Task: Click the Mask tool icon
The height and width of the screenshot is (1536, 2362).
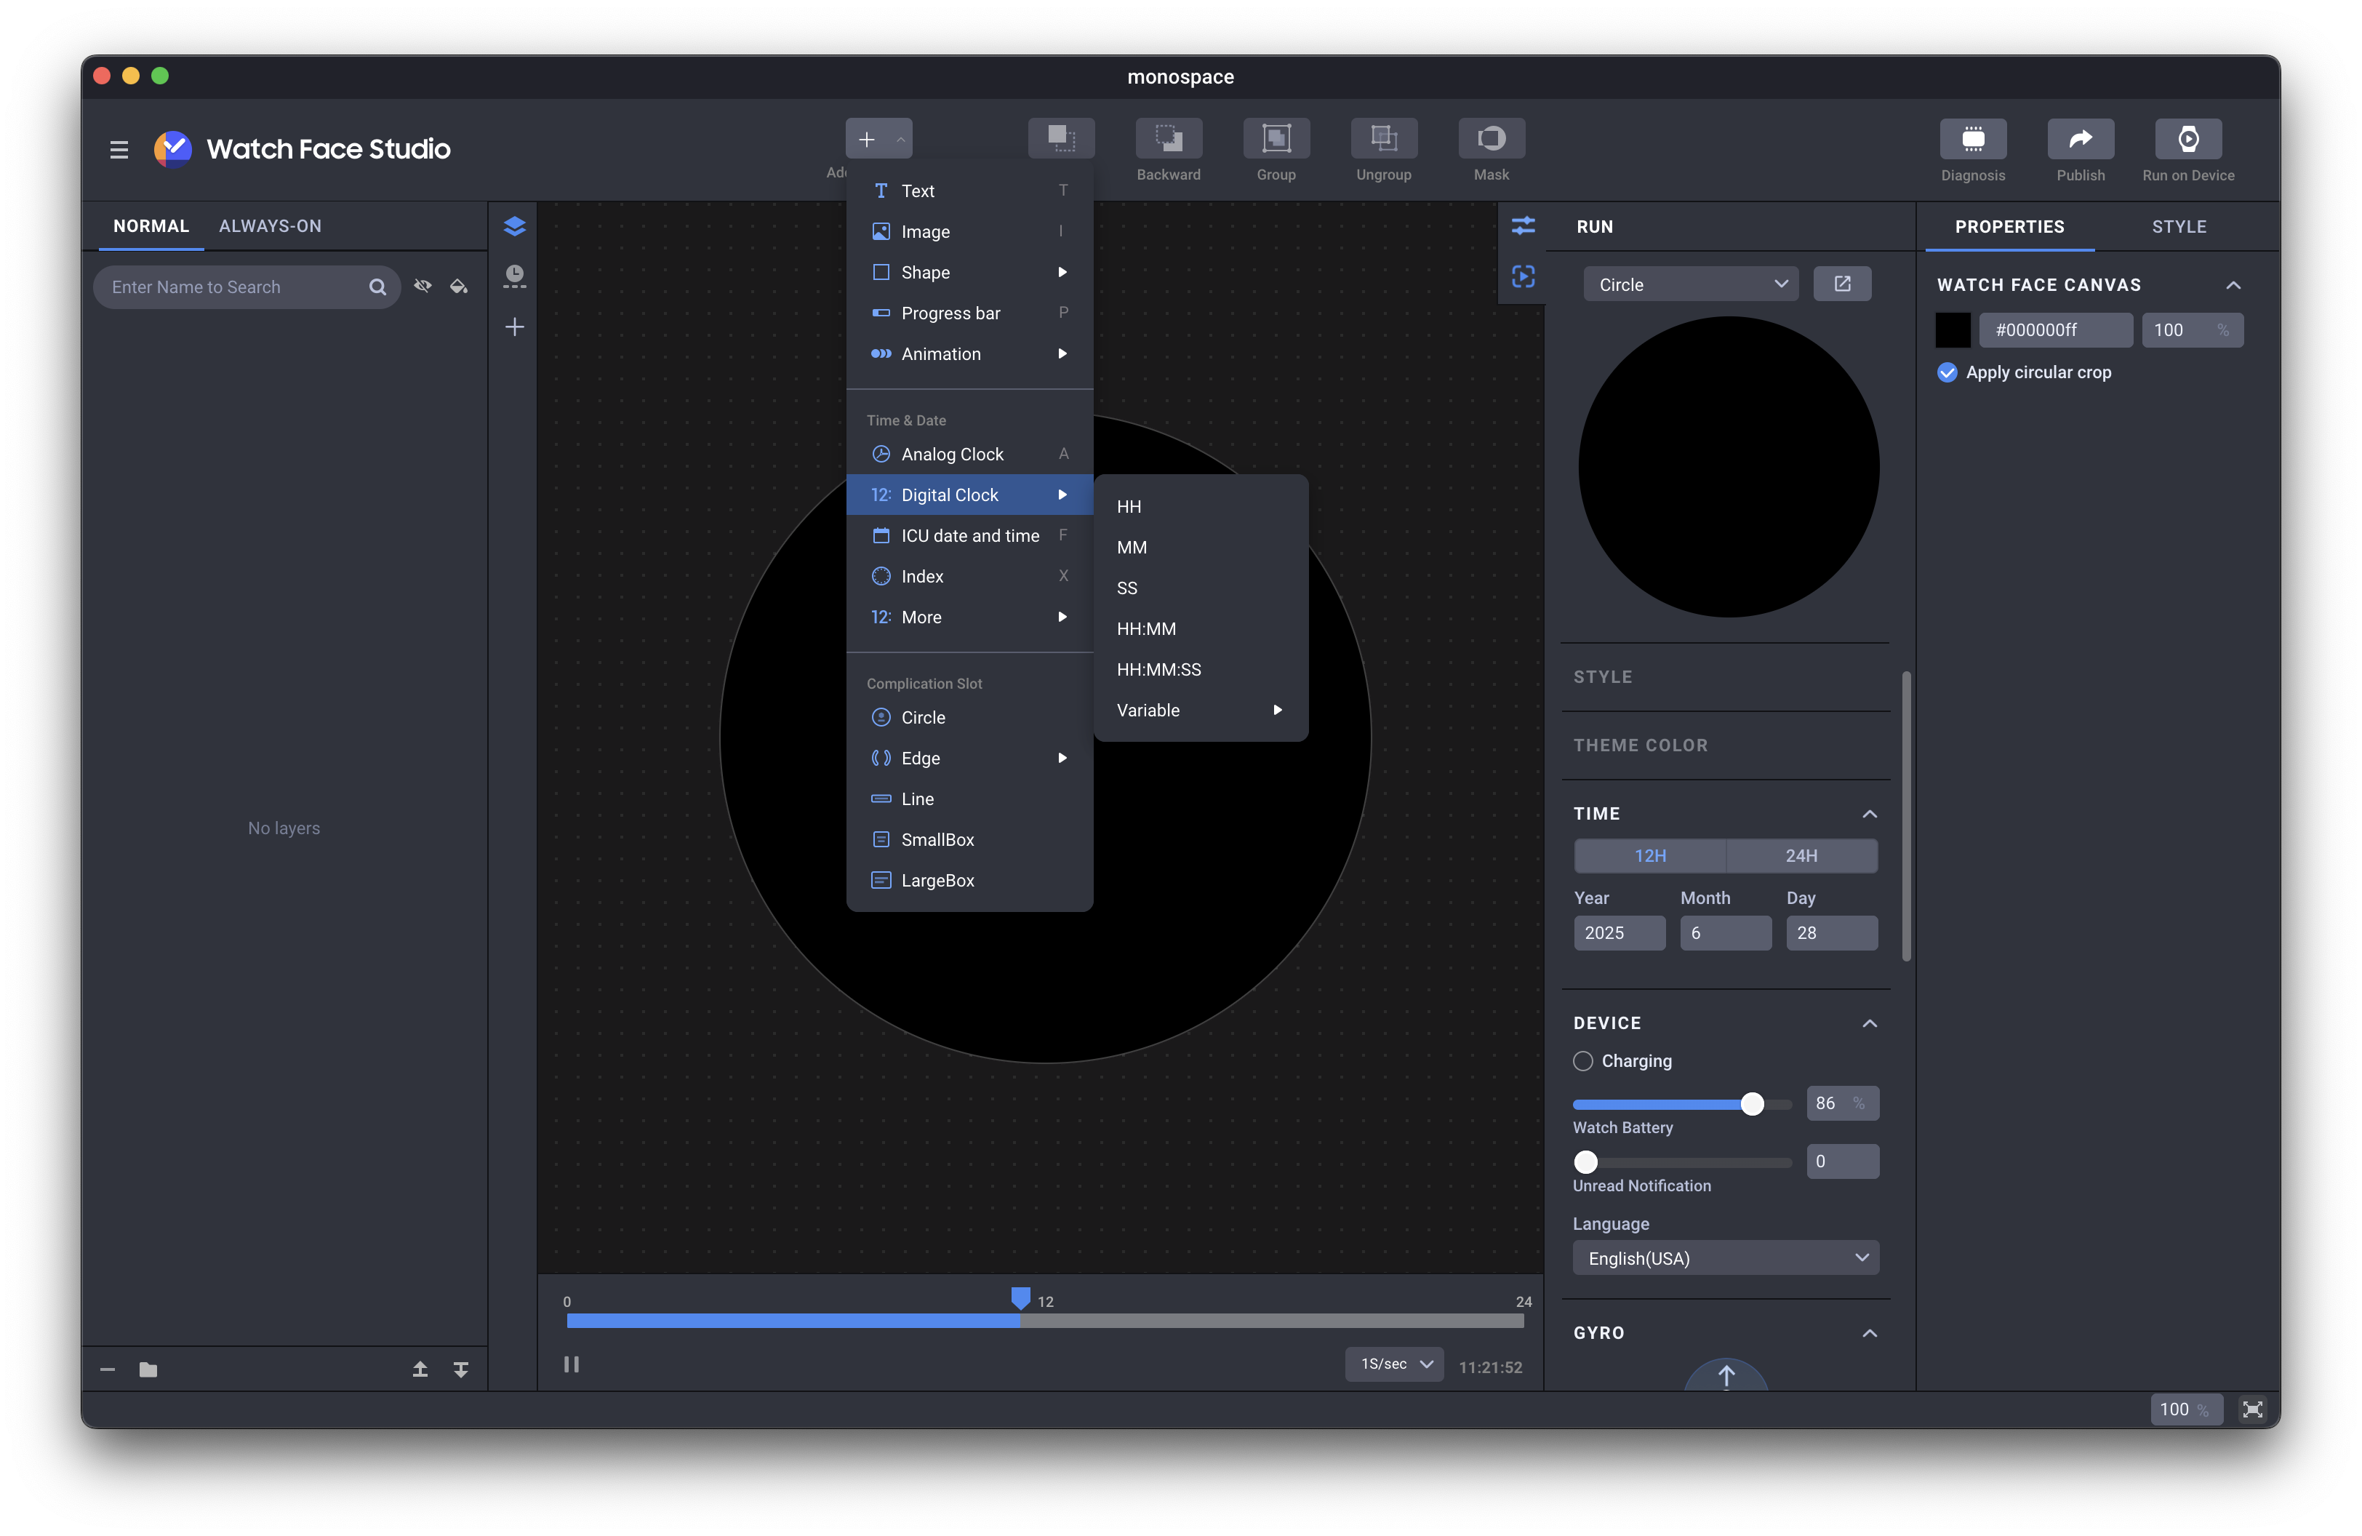Action: 1491,139
